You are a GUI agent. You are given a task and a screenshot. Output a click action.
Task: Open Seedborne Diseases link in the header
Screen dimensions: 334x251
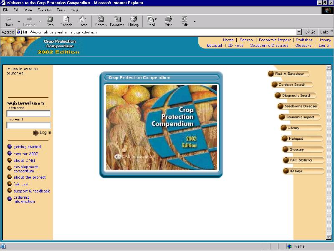click(269, 46)
